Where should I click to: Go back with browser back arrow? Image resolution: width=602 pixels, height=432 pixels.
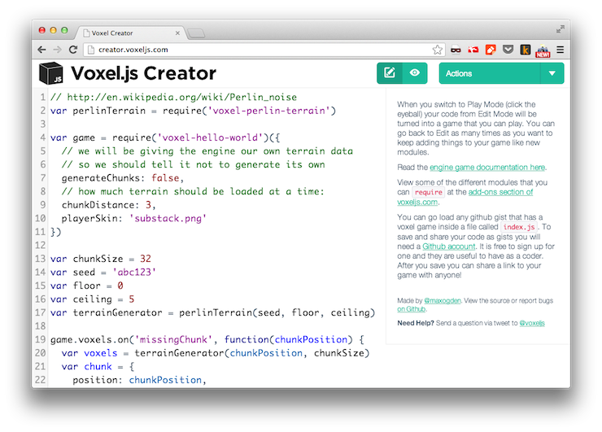tap(41, 50)
